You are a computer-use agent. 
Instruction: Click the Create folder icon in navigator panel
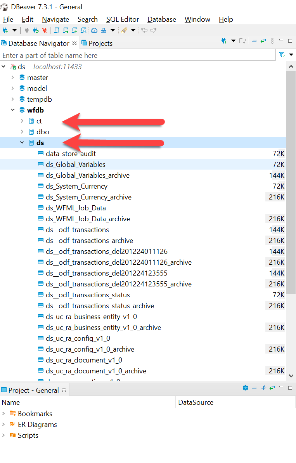point(242,41)
